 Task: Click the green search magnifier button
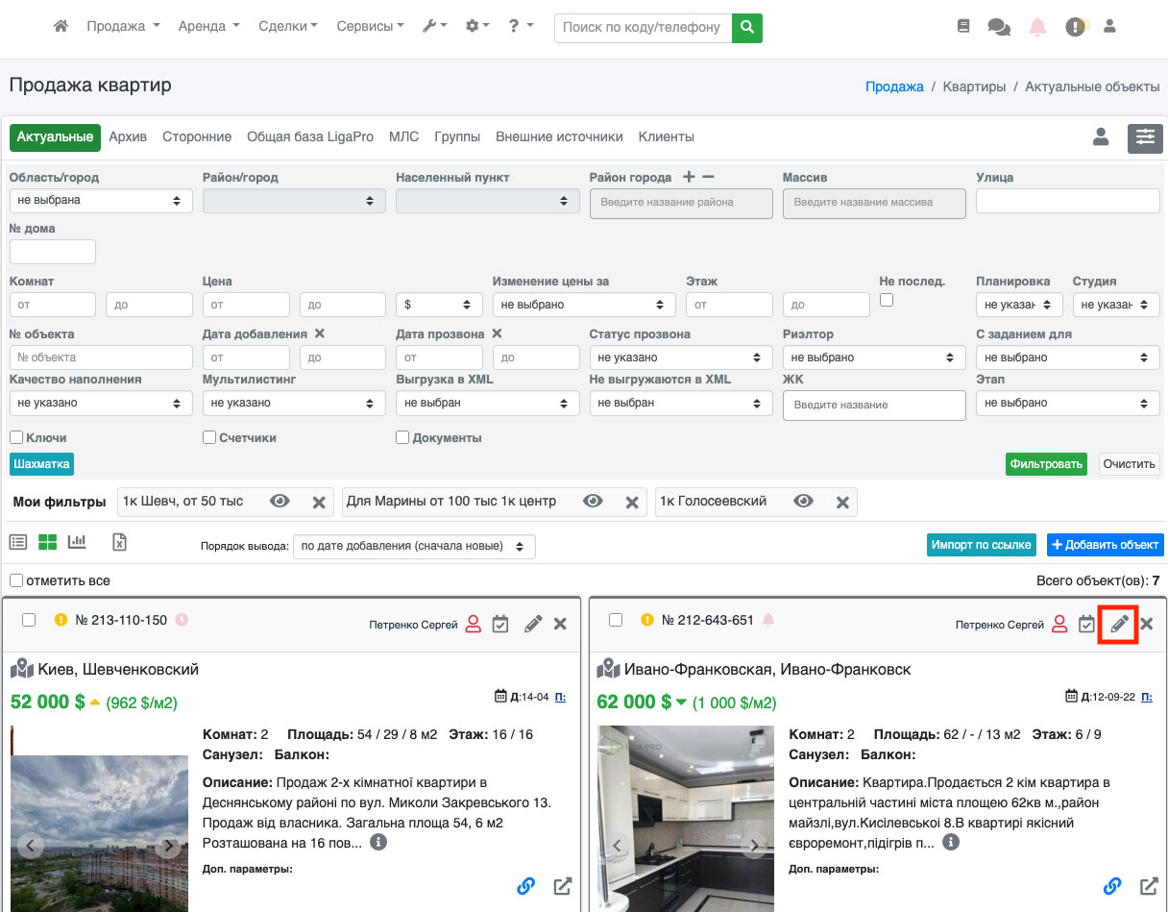pos(746,28)
